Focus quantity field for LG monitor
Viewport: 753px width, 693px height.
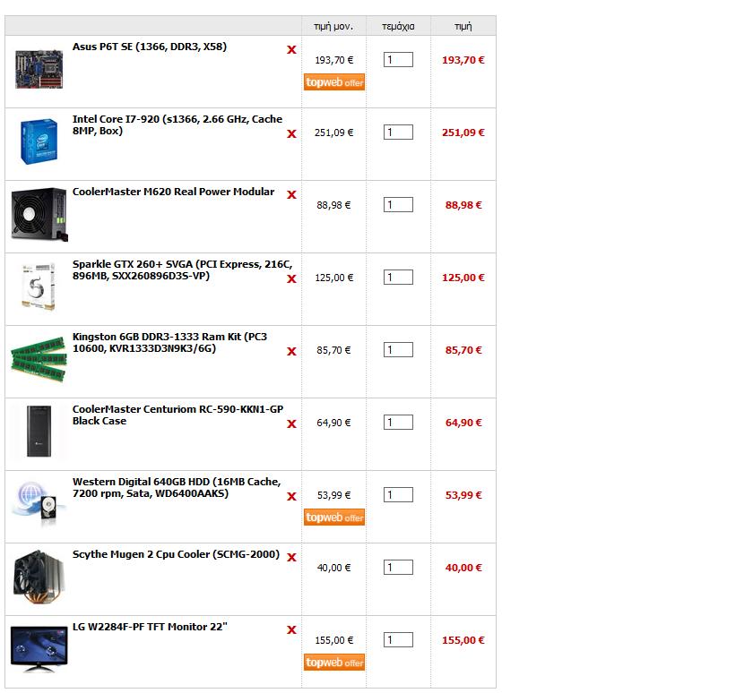pyautogui.click(x=398, y=640)
